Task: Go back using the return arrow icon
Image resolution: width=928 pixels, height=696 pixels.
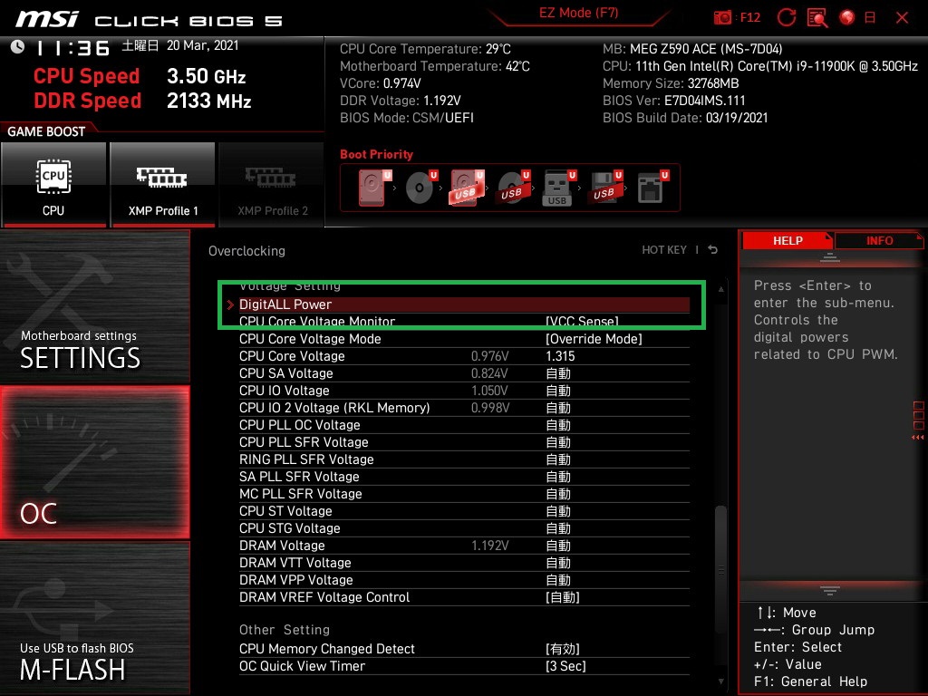Action: [x=713, y=250]
